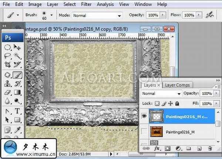
Task: Open the Image menu
Action: point(35,4)
